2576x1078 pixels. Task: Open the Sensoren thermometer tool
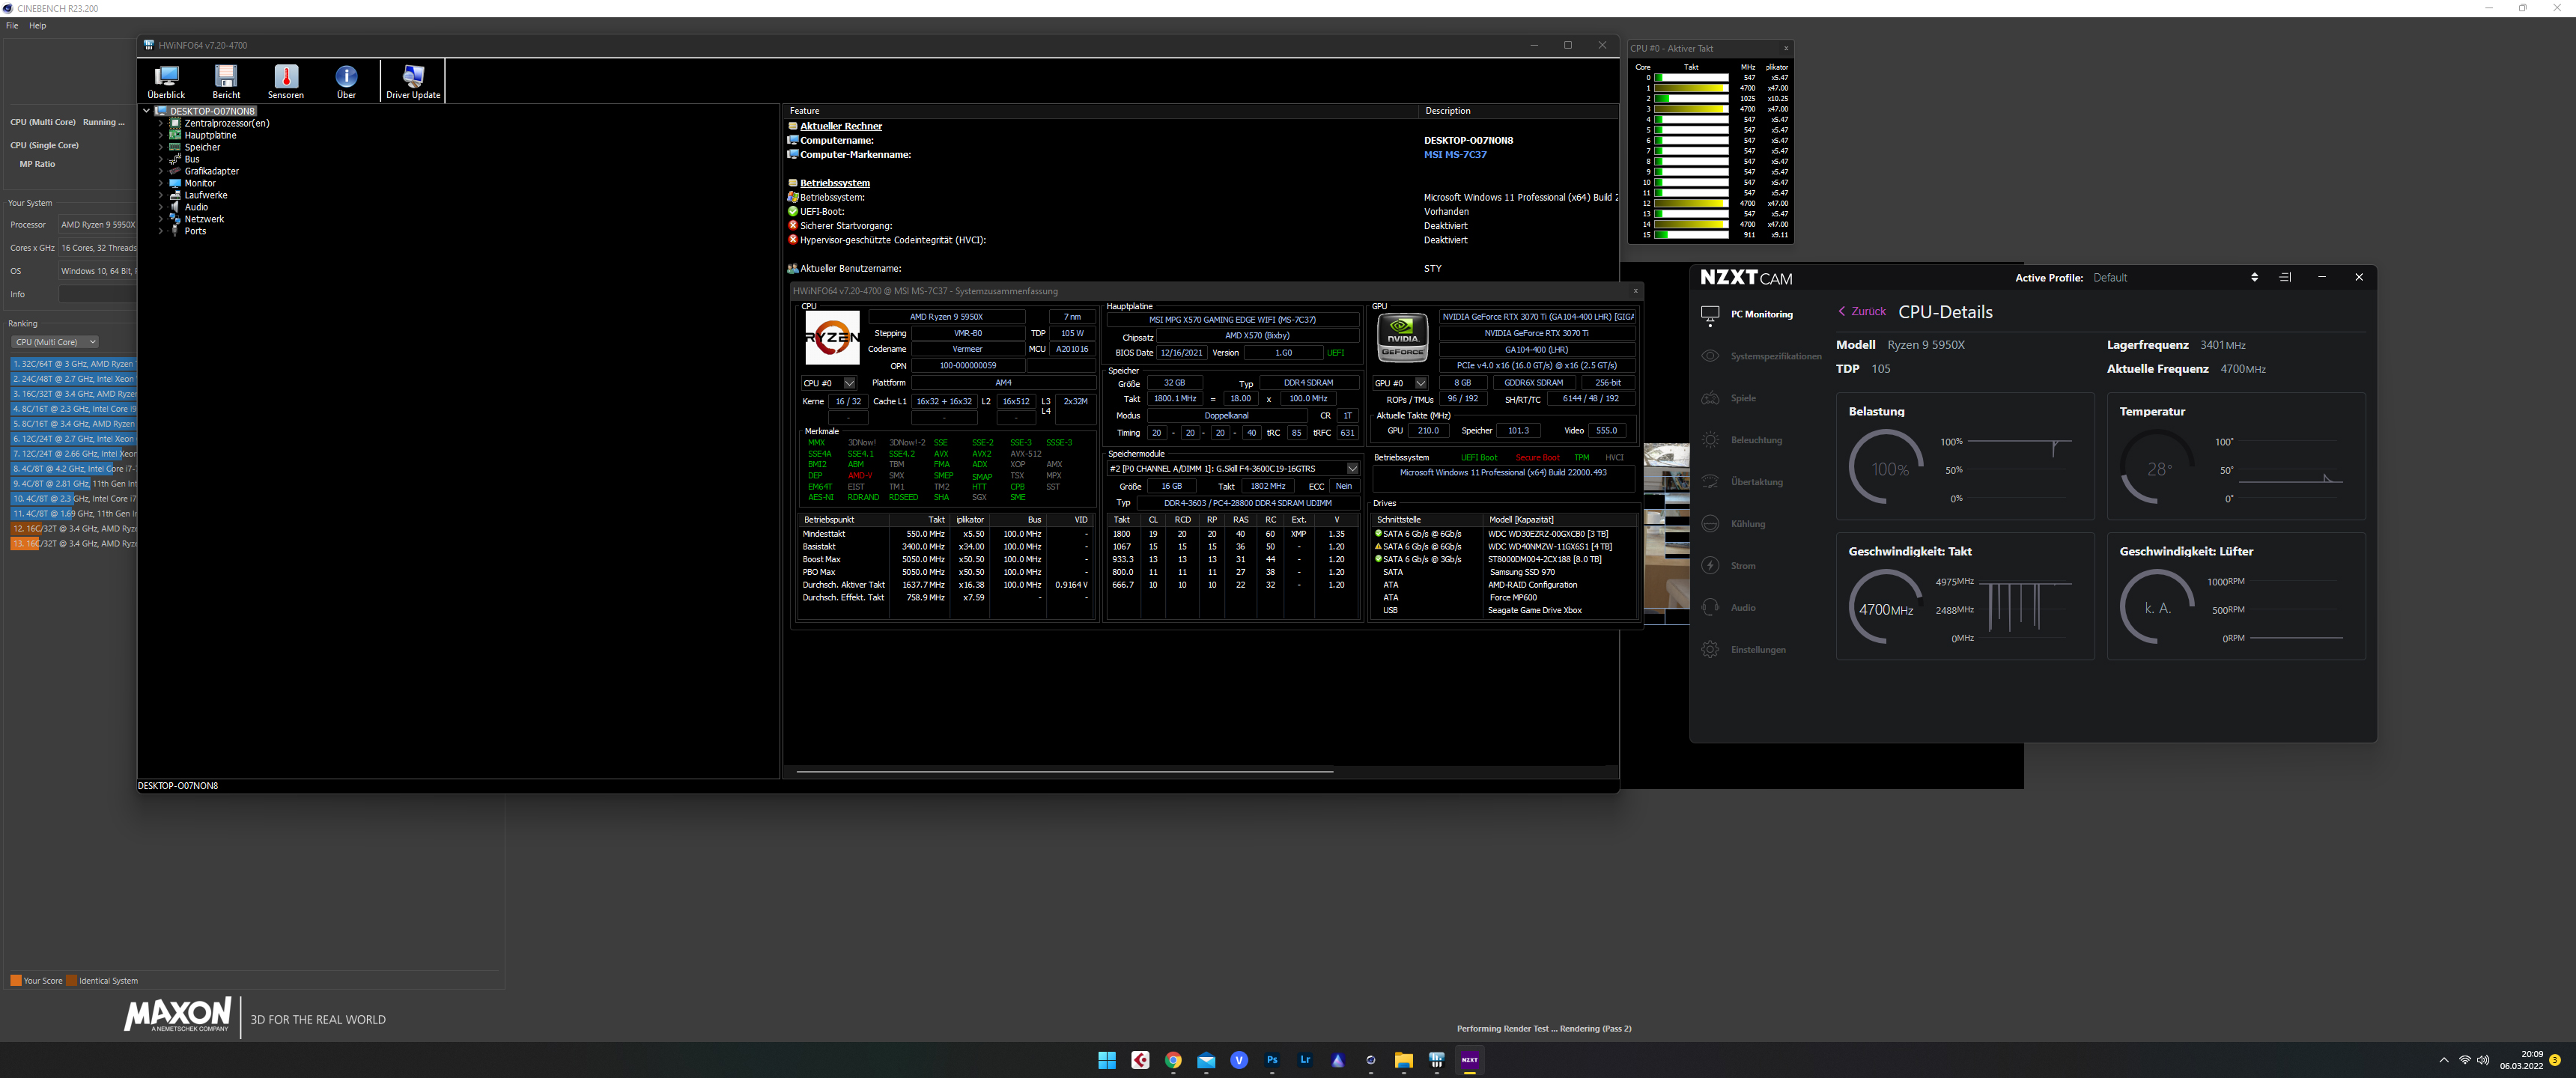point(285,80)
